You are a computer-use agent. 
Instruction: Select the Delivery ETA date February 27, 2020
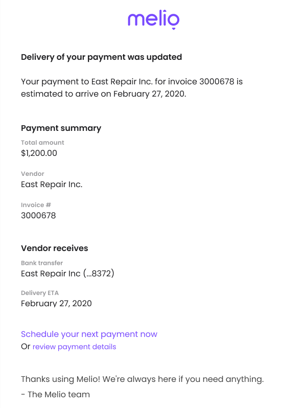56,303
